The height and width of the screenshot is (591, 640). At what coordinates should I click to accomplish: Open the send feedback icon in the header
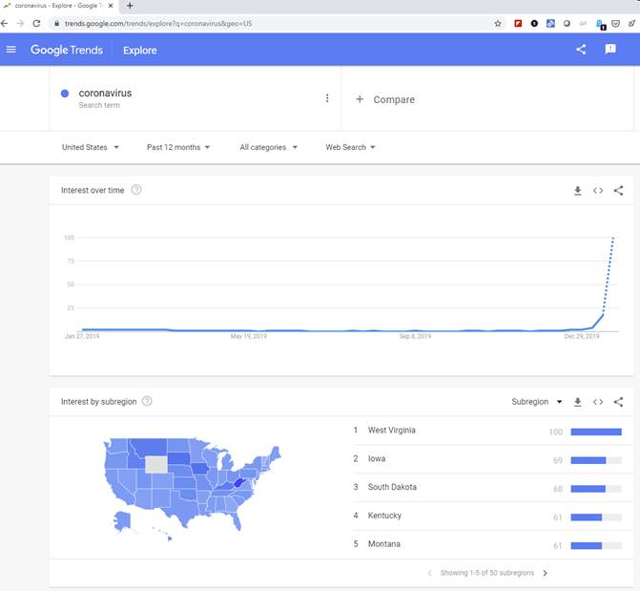(610, 50)
